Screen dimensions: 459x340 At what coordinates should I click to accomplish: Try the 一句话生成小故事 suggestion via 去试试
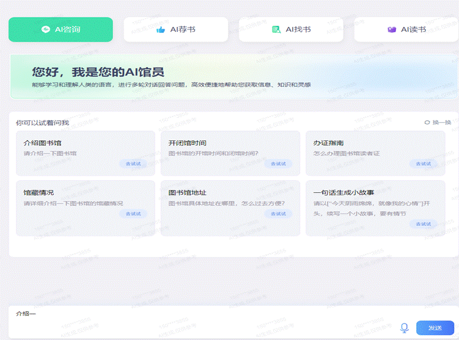[424, 224]
